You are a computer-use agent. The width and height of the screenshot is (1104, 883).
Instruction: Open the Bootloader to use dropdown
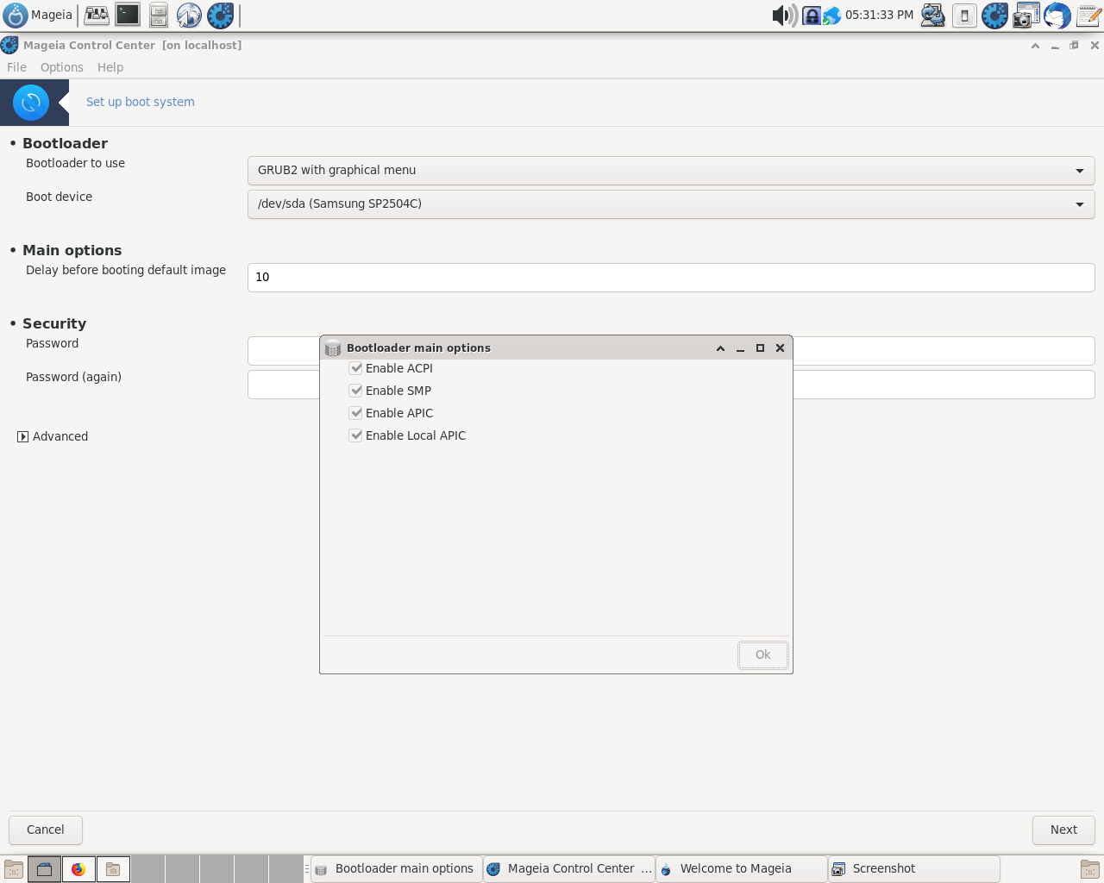pos(671,171)
